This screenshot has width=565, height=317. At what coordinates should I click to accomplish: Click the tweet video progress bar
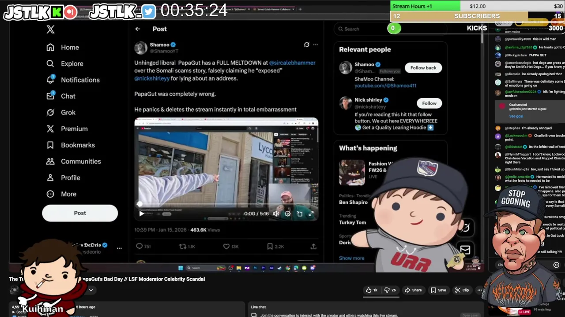[x=226, y=204]
